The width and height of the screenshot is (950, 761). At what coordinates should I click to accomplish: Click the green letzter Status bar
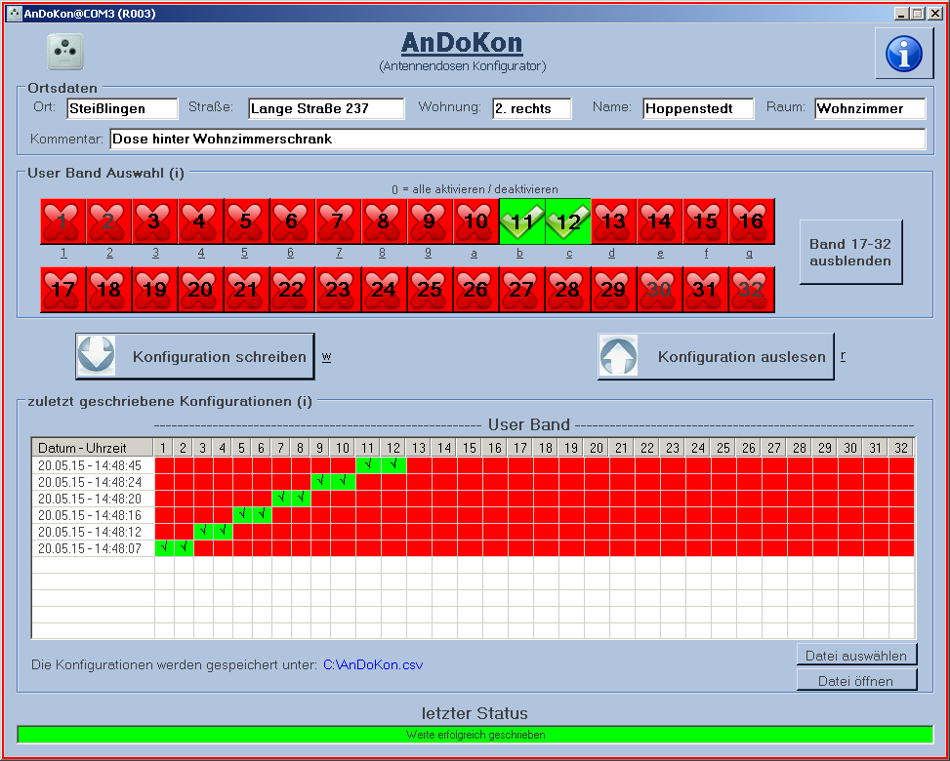click(475, 735)
